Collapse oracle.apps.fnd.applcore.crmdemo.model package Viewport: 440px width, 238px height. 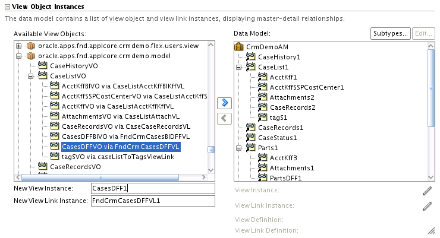click(19, 56)
